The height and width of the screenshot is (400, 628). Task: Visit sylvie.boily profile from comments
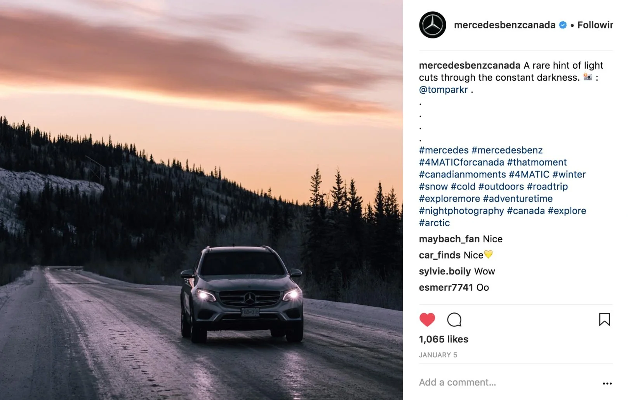[x=445, y=271]
